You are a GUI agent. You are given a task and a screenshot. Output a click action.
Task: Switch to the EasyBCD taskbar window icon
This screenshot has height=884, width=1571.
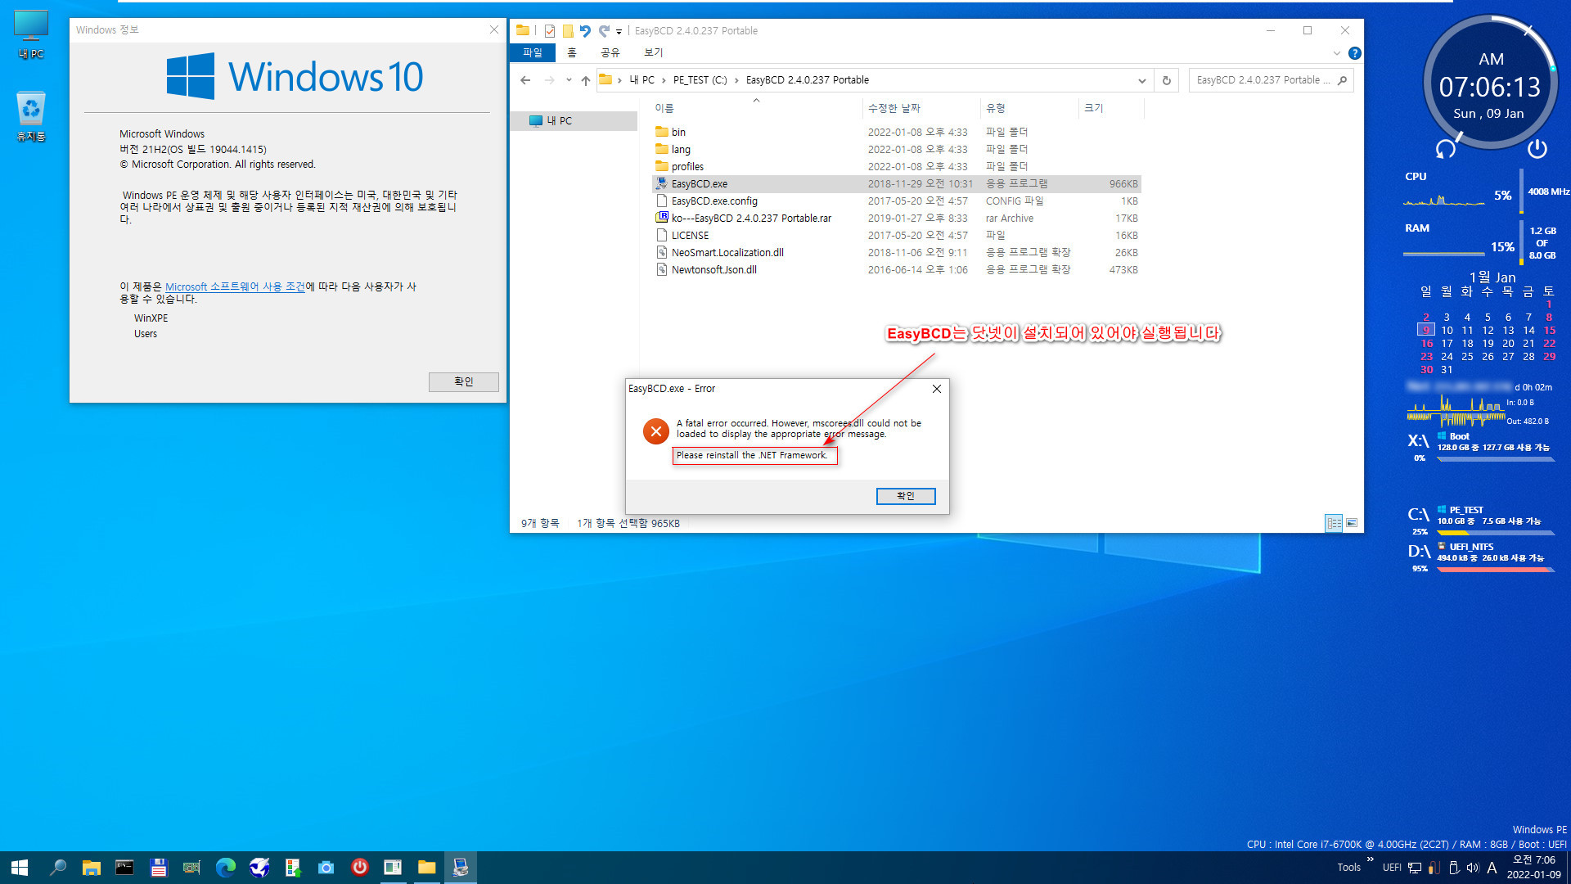tap(461, 868)
